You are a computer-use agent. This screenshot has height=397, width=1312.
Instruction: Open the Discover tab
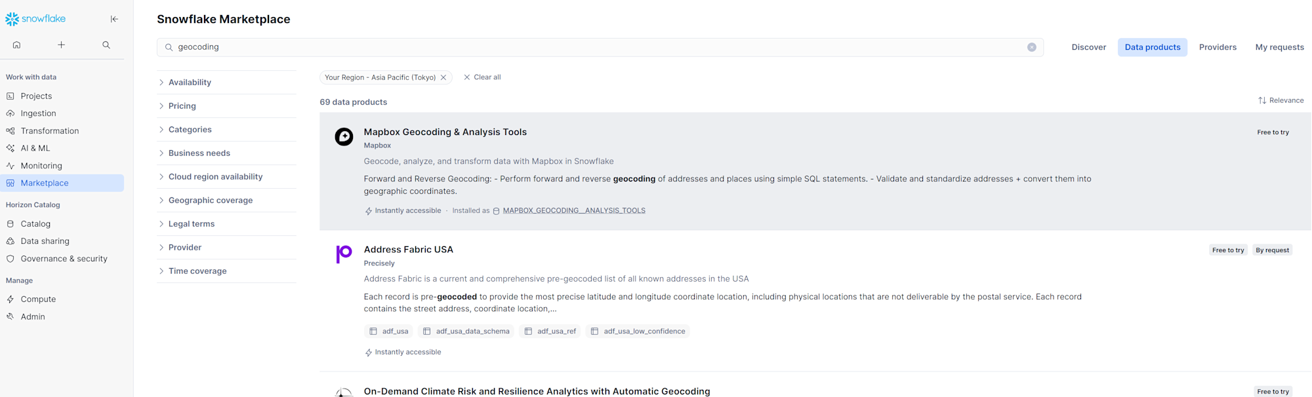(x=1088, y=47)
